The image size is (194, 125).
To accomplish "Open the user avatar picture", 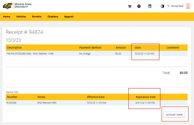I will point(188,6).
